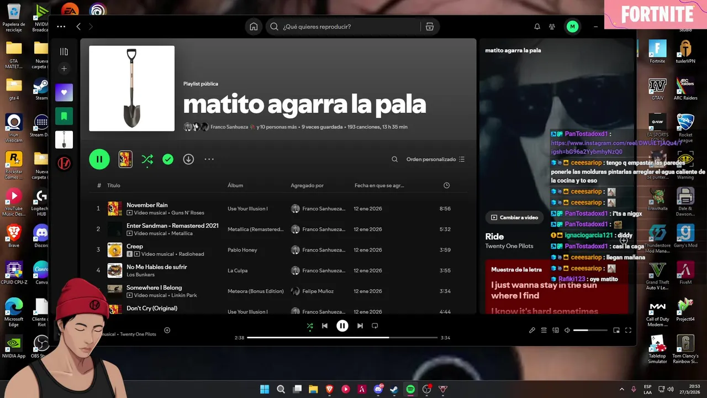Open the shovel playlist tile in the sidebar
This screenshot has height=398, width=707.
pyautogui.click(x=64, y=140)
